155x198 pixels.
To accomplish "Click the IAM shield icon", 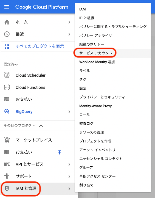I will (7, 188).
